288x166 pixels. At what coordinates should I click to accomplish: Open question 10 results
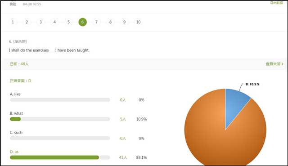pos(139,22)
